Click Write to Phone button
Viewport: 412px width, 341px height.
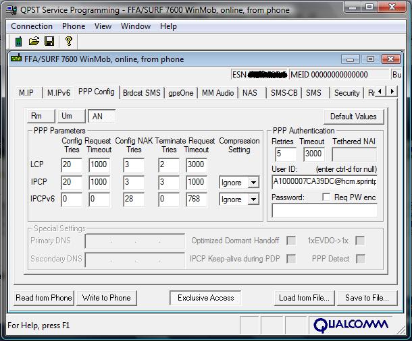pyautogui.click(x=107, y=298)
